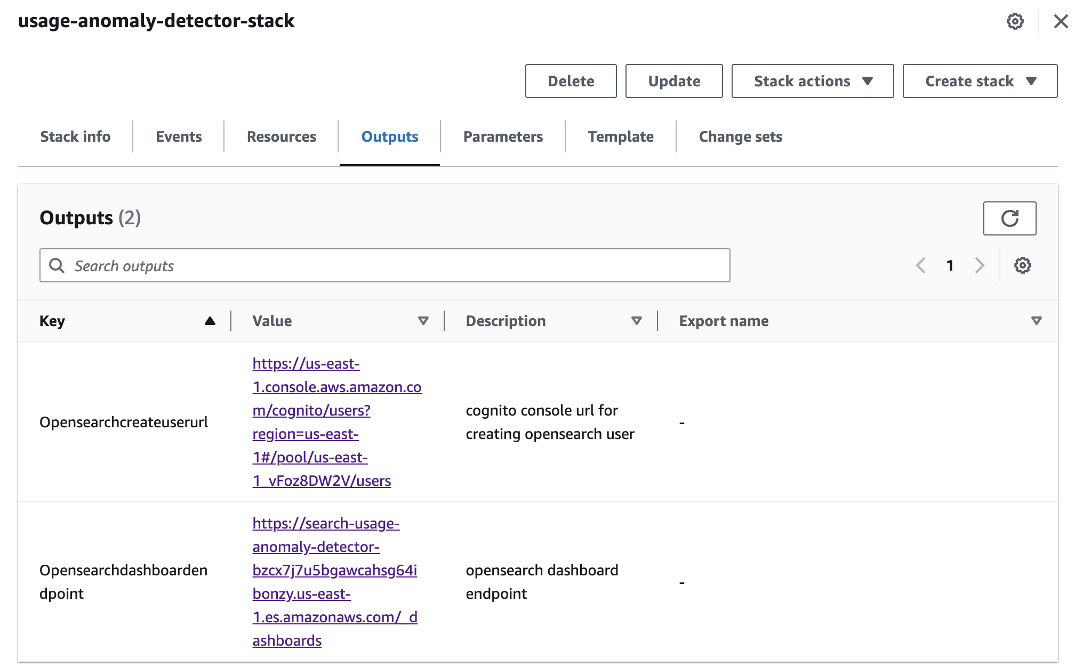Click the Key column sort ascending icon

point(207,320)
